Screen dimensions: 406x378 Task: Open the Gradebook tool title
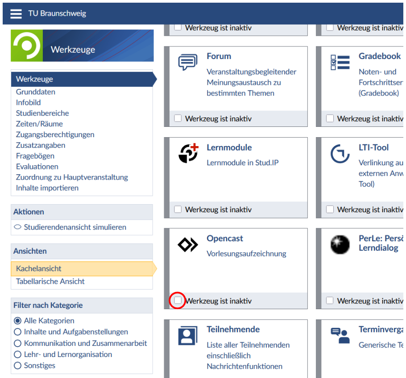tap(380, 56)
